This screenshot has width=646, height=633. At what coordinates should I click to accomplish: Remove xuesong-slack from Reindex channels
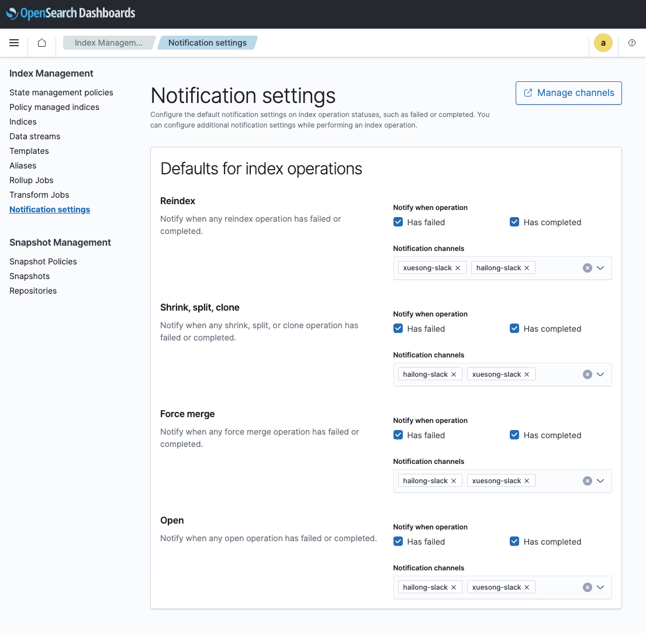458,268
